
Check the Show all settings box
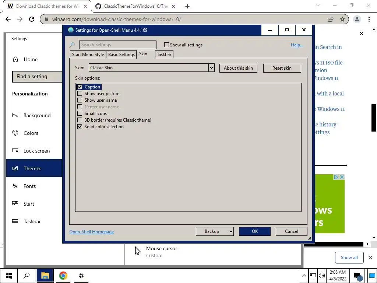tap(166, 45)
